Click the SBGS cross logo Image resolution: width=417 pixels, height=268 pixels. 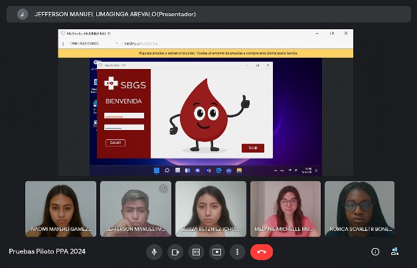coord(112,84)
